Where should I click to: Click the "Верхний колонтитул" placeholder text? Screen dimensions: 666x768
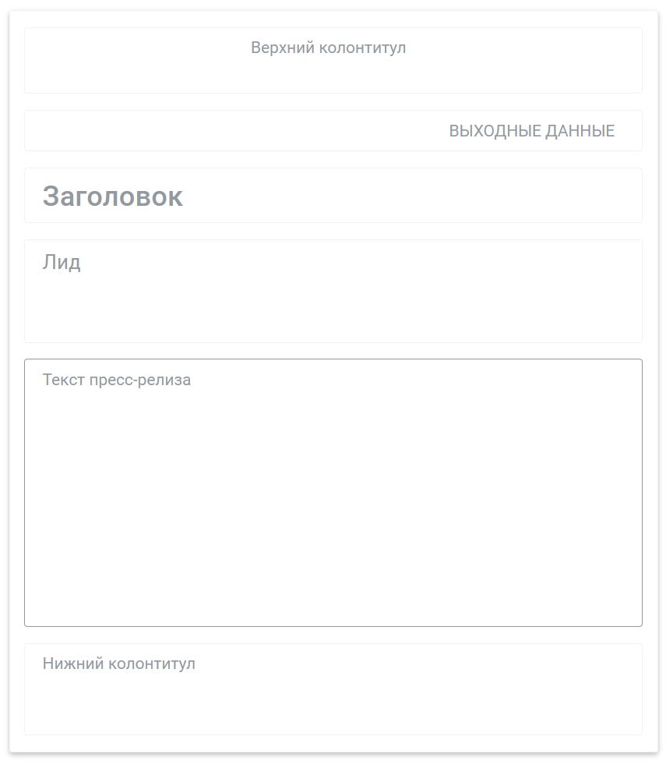point(328,48)
